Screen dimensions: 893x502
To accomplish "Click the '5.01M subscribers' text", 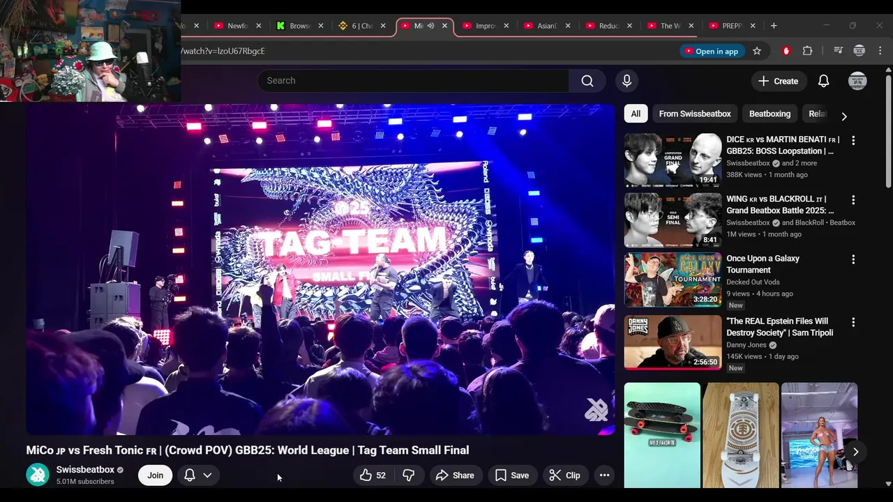I will [x=85, y=482].
